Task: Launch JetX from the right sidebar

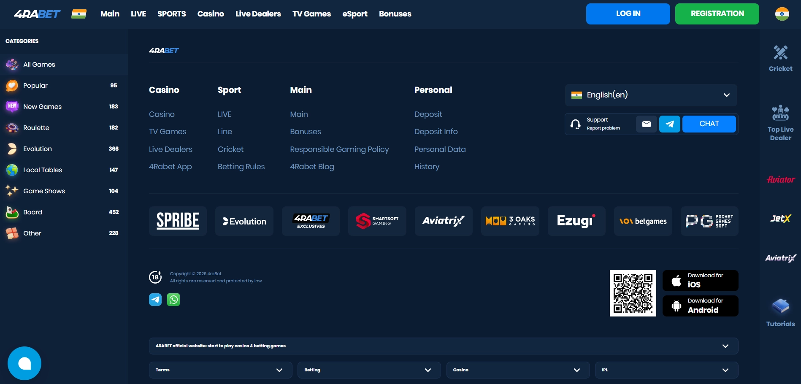Action: 780,219
